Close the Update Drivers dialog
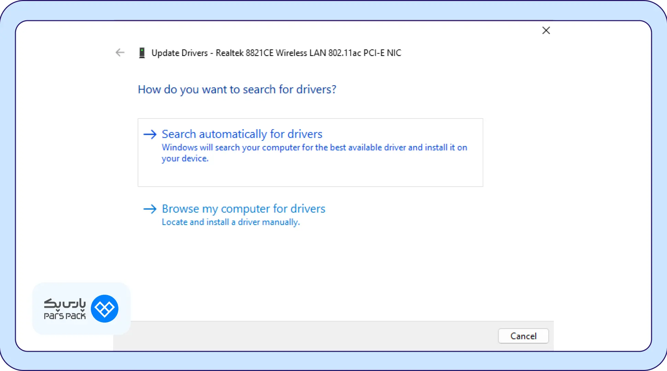This screenshot has width=667, height=371. 546,31
